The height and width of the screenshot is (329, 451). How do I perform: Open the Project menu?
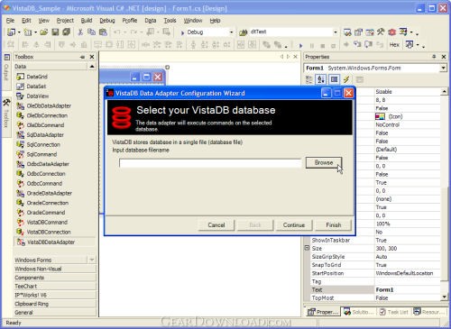tap(65, 21)
